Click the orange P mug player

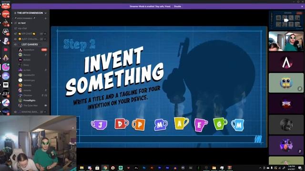coord(139,124)
